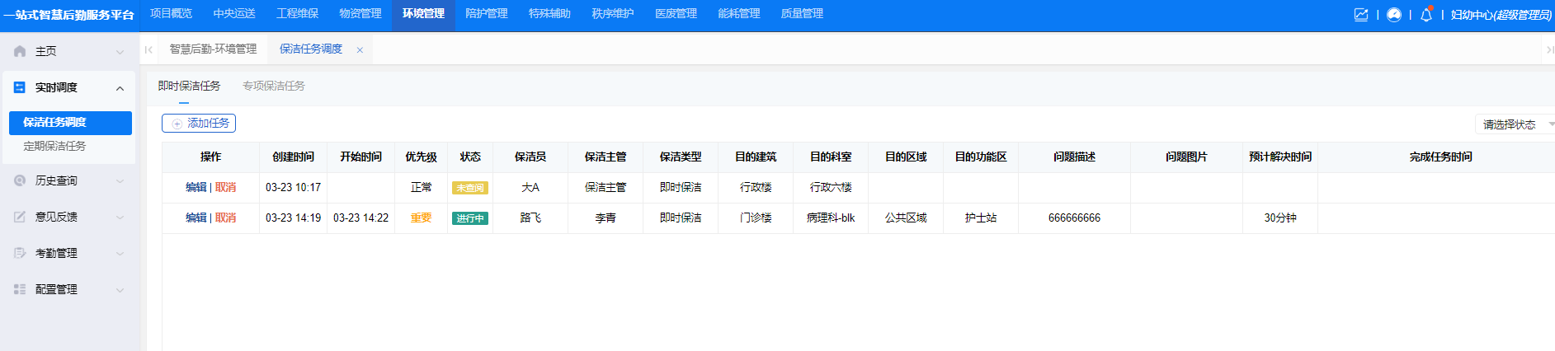
Task: Click the 创建时间 column header
Action: pos(294,157)
